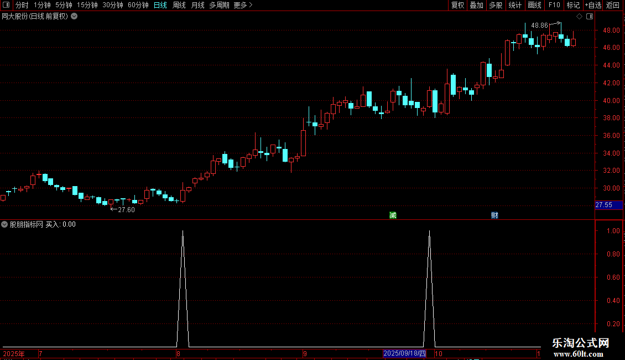Switch to 分时 intraday view
The height and width of the screenshot is (360, 625).
coord(22,5)
